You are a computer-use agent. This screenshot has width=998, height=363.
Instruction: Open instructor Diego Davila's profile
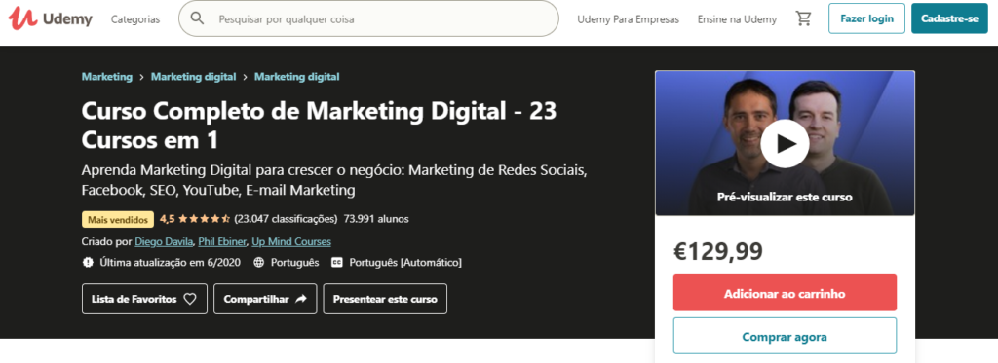165,241
